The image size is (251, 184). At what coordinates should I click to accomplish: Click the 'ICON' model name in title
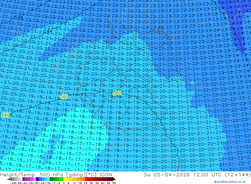pyautogui.click(x=106, y=175)
